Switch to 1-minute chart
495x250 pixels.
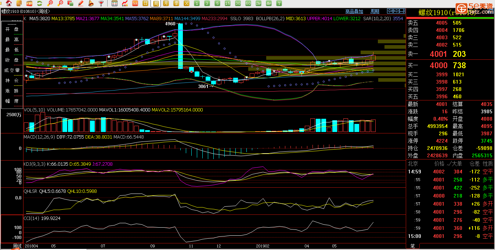197,3
